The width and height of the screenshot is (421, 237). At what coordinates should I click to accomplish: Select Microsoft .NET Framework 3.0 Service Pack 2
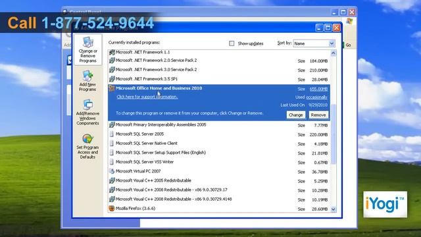pyautogui.click(x=156, y=70)
